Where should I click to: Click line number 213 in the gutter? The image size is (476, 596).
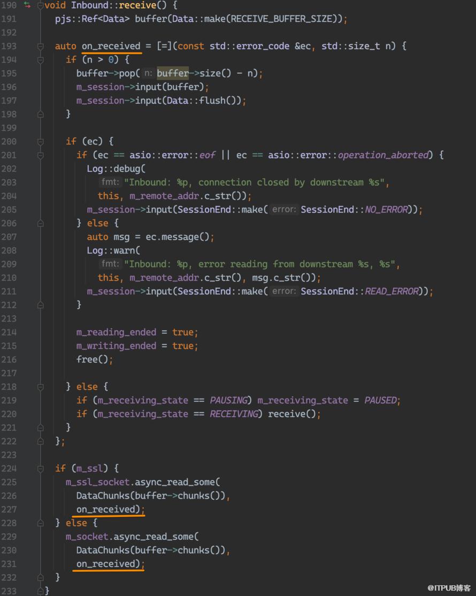(x=9, y=318)
